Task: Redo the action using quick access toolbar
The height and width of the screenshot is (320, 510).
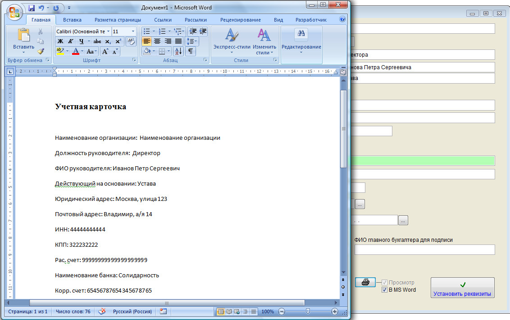Action: click(56, 8)
